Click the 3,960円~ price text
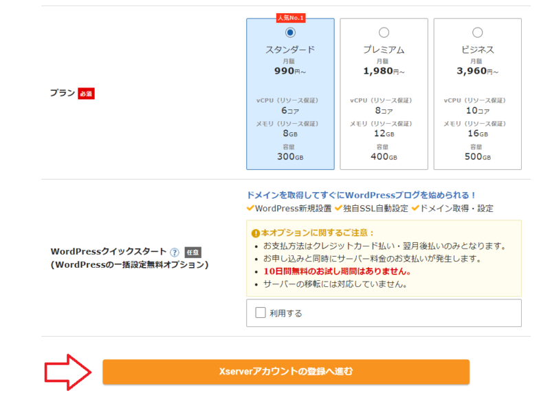Viewport: 550px width, 402px height. coord(477,72)
